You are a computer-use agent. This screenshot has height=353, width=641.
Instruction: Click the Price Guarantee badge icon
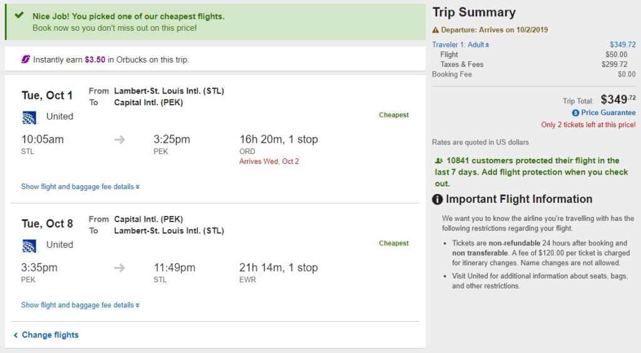(575, 113)
